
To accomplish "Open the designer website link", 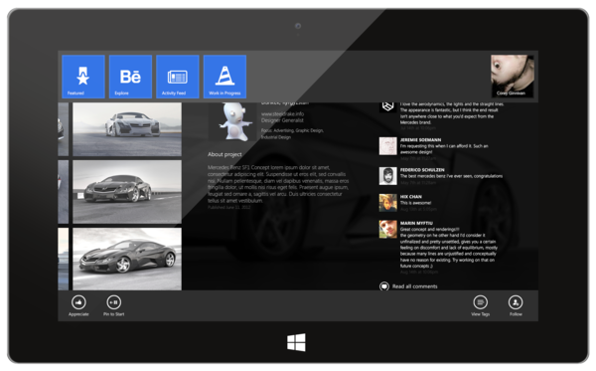I will point(282,113).
